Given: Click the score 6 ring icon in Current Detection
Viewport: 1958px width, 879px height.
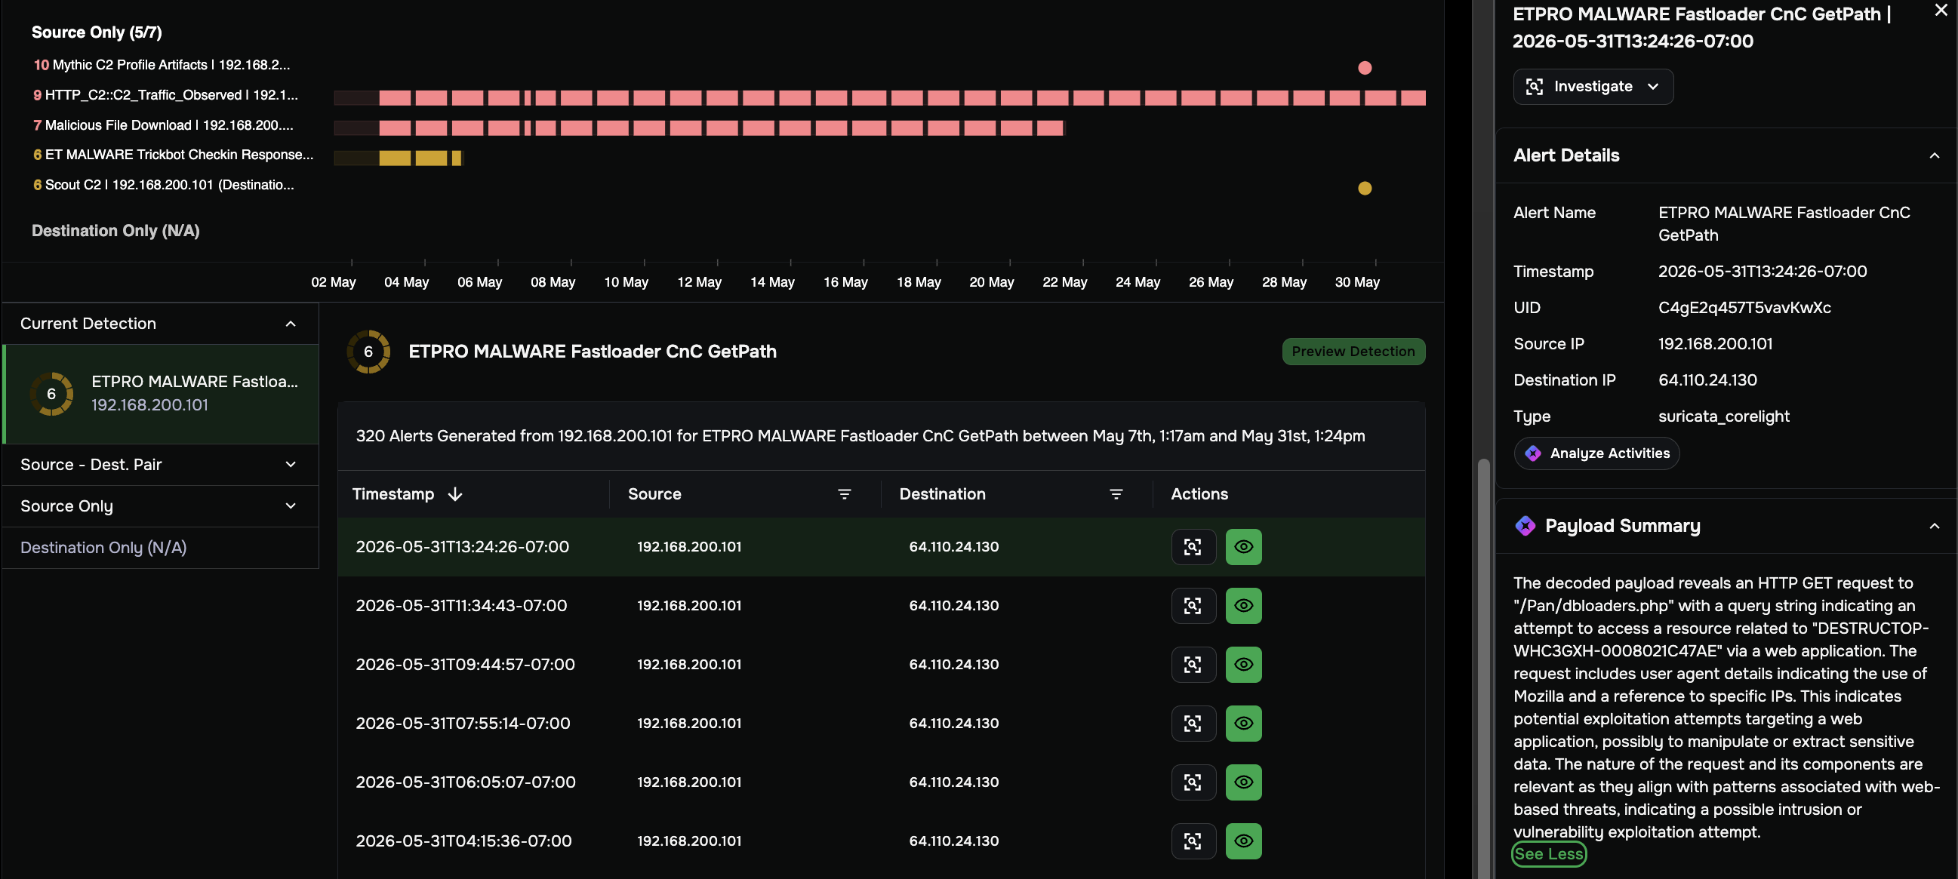Looking at the screenshot, I should (x=51, y=394).
